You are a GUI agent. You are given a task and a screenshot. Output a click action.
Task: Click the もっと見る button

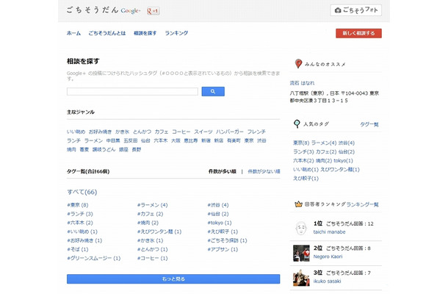tap(173, 279)
